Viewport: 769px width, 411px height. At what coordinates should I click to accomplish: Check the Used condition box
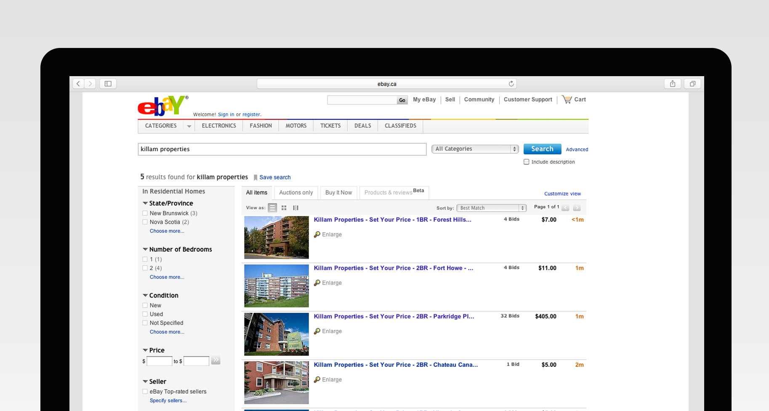pos(145,314)
